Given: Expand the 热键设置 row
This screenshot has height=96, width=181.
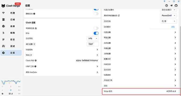Looking at the screenshot, I should [x=140, y=48].
